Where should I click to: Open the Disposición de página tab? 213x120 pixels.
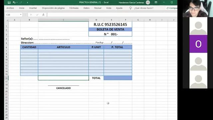coord(53,8)
